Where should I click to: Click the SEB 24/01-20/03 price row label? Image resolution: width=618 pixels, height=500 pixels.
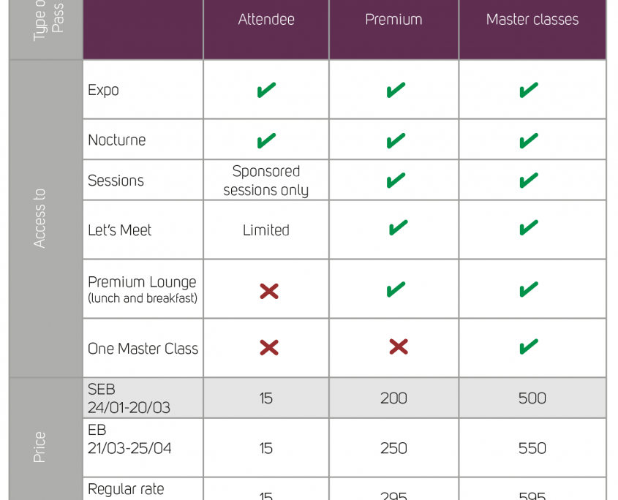click(129, 398)
